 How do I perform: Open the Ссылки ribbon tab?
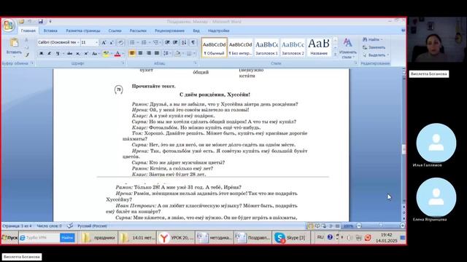[x=115, y=31]
